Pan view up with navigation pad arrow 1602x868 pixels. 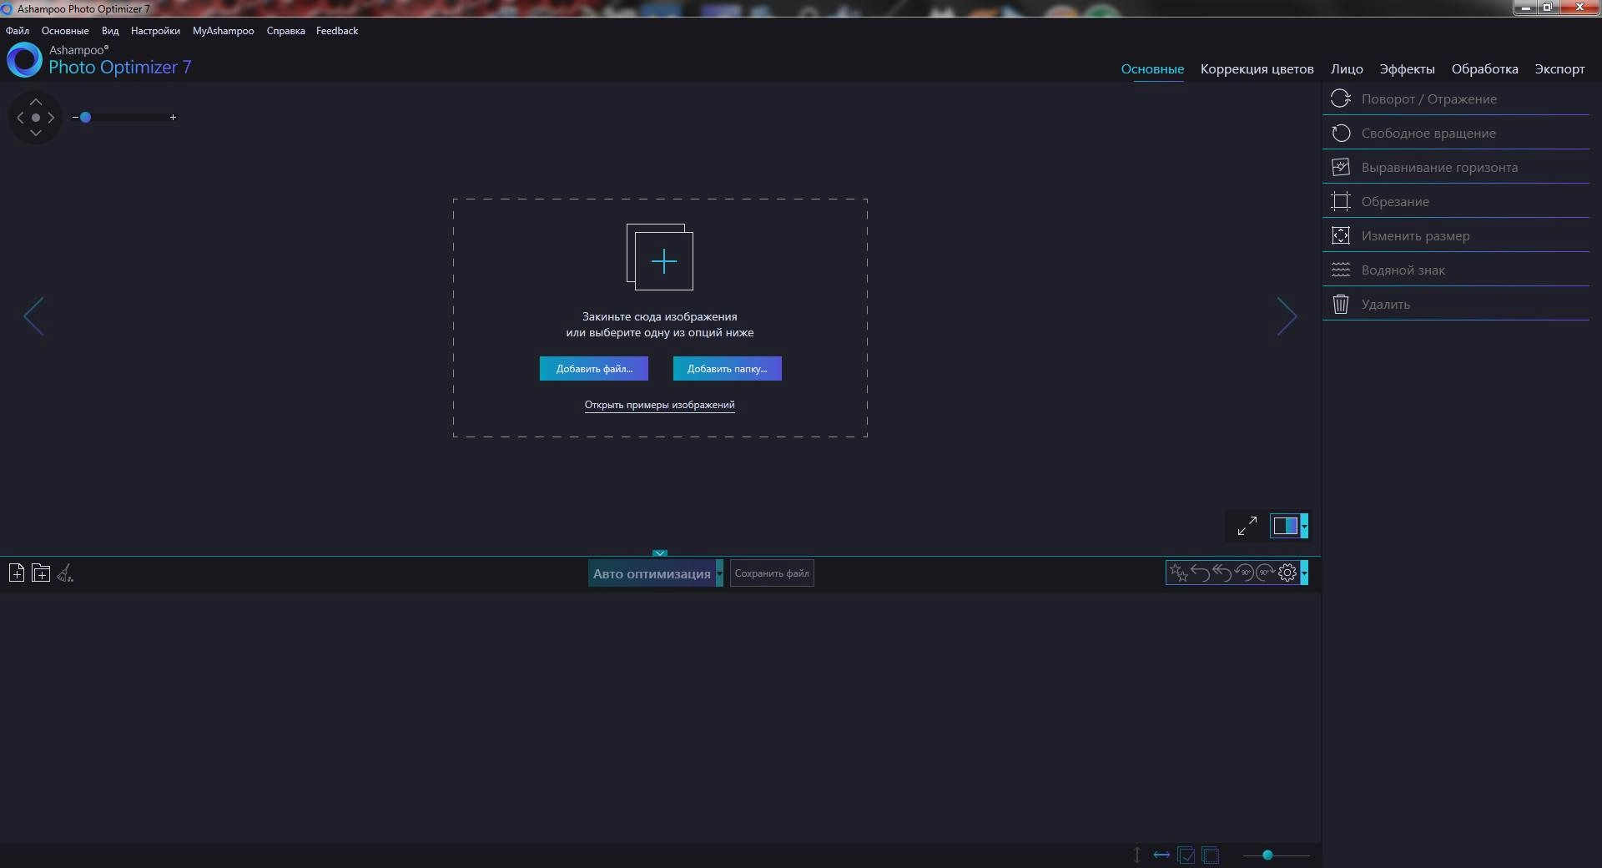[x=36, y=101]
